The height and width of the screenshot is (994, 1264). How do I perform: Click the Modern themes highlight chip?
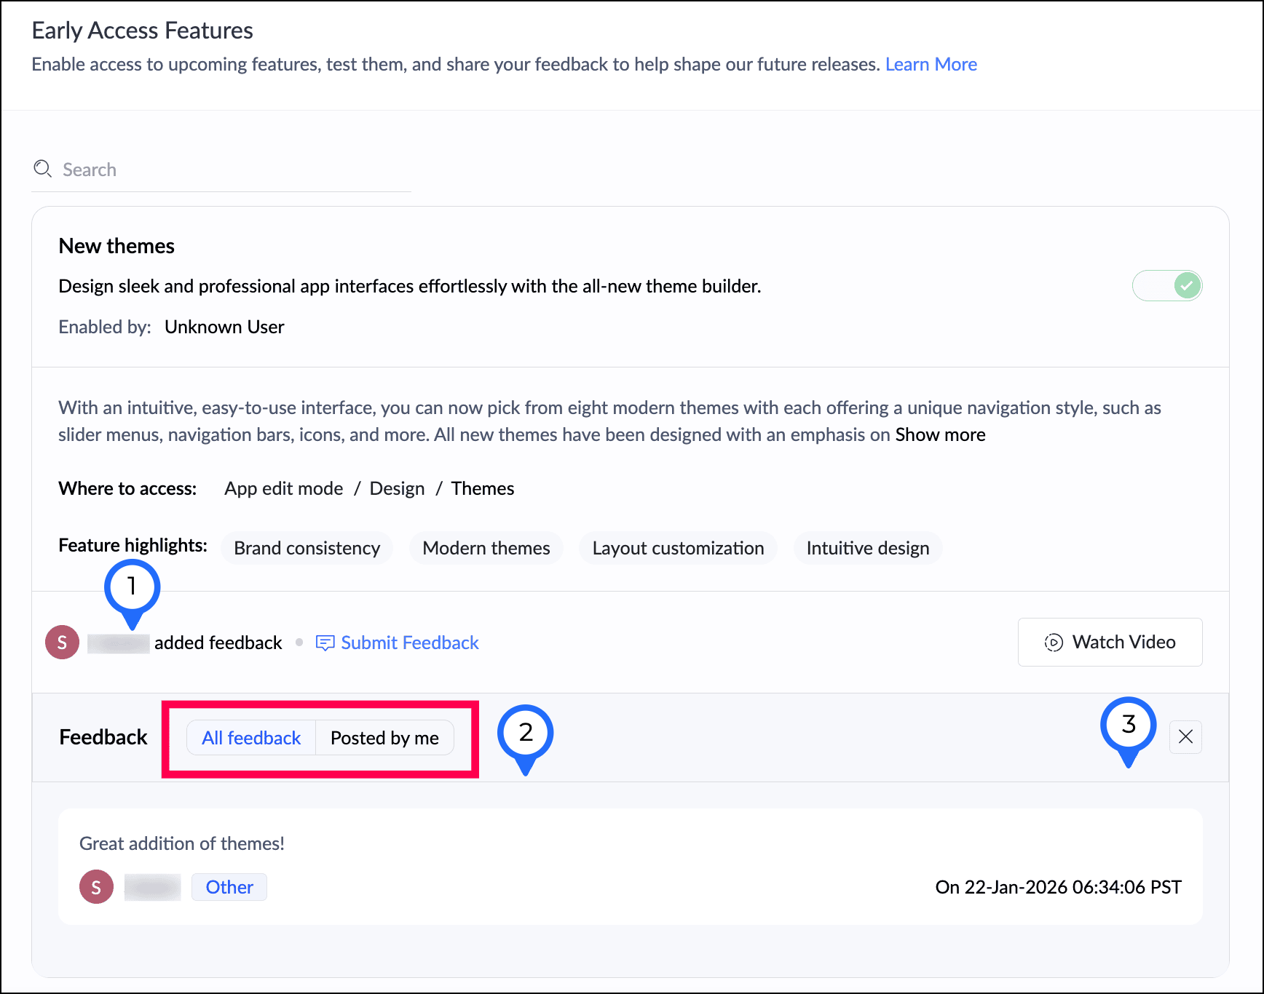[x=486, y=548]
